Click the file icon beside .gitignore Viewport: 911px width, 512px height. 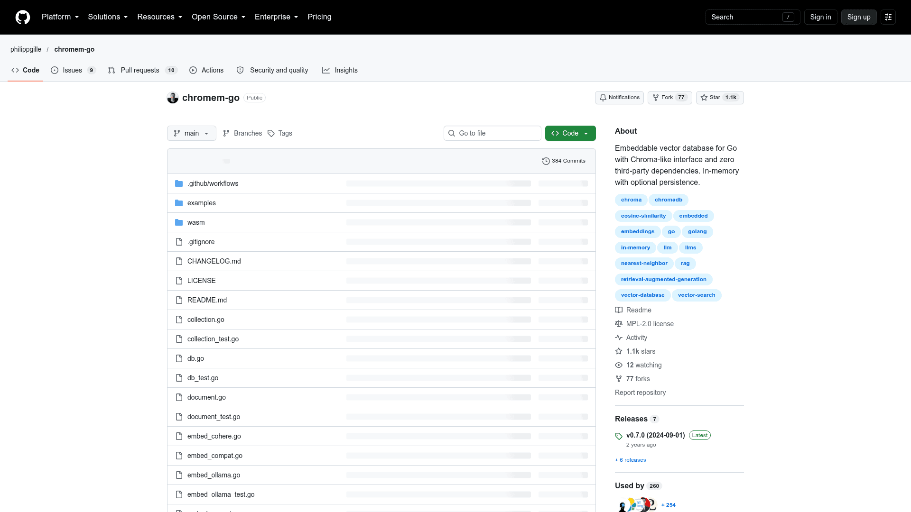point(179,242)
